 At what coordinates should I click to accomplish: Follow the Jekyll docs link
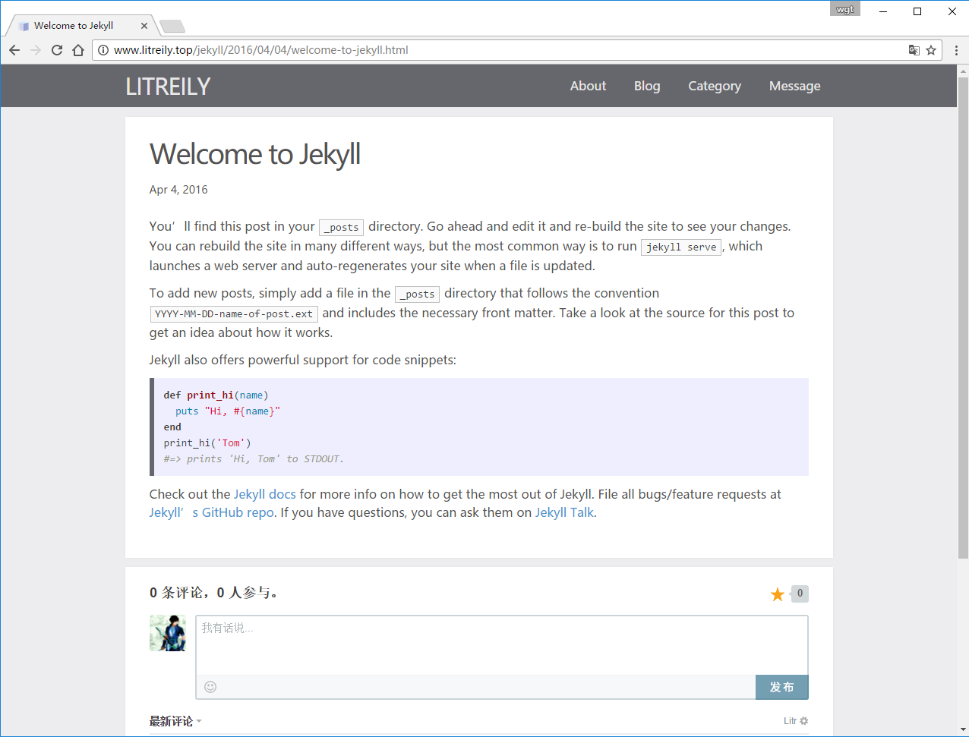[x=265, y=494]
